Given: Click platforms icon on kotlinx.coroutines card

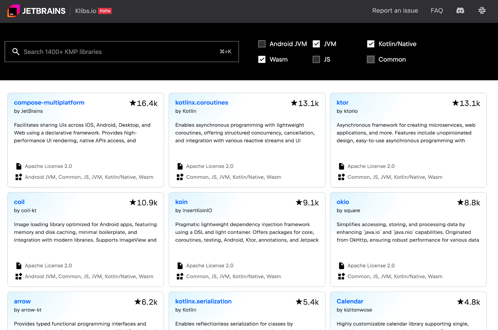Looking at the screenshot, I should pyautogui.click(x=180, y=177).
